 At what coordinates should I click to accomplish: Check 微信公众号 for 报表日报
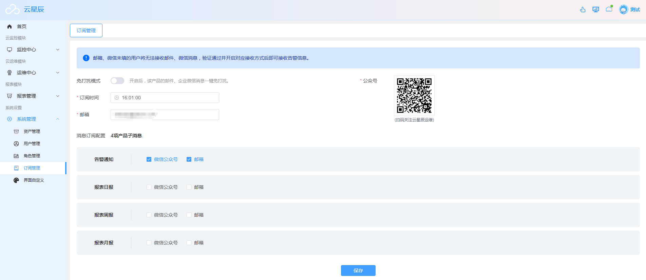coord(149,187)
